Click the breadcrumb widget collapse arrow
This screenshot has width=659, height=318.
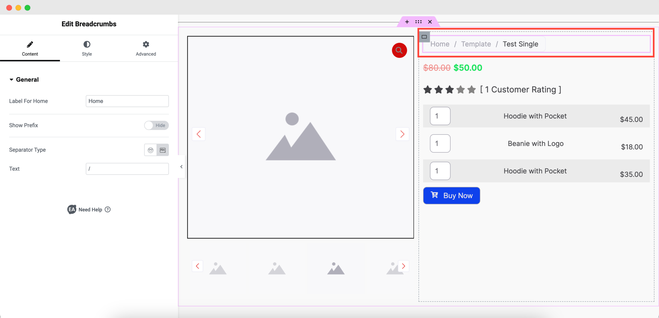coord(181,166)
